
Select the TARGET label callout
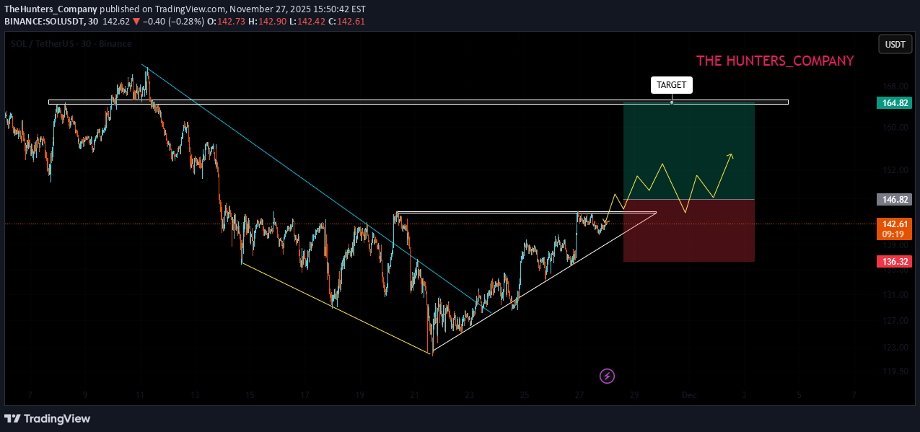point(671,85)
